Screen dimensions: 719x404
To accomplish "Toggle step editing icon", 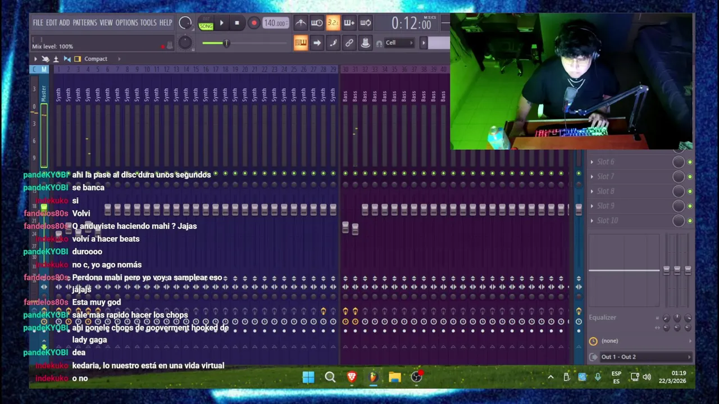I will coord(333,43).
